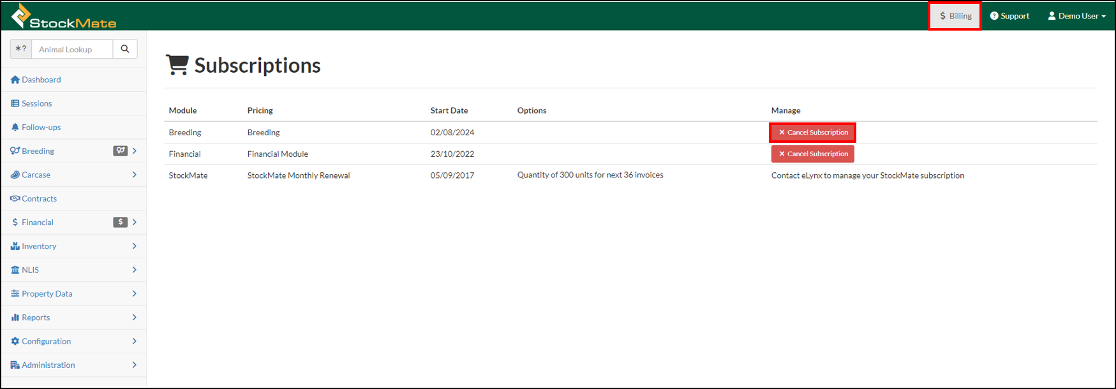Click the Administration building icon
This screenshot has height=389, width=1116.
[x=15, y=365]
